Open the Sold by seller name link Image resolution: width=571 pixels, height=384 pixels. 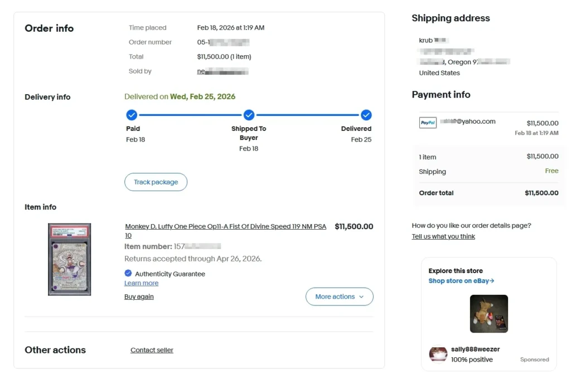(x=222, y=71)
